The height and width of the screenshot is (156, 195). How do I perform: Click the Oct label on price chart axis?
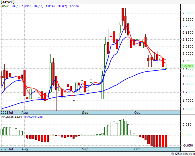click(137, 113)
